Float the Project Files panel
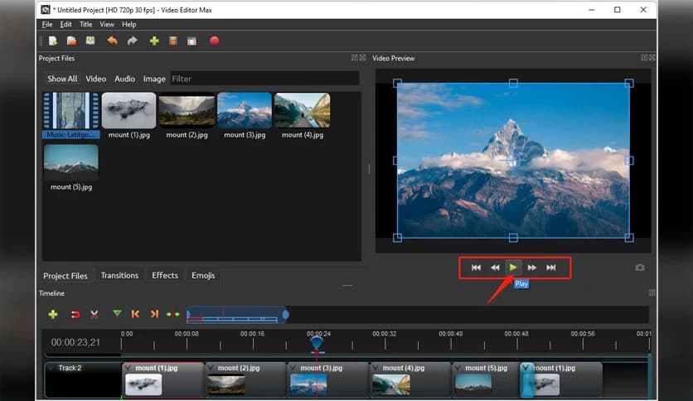Viewport: 693px width, 401px height. (355, 58)
